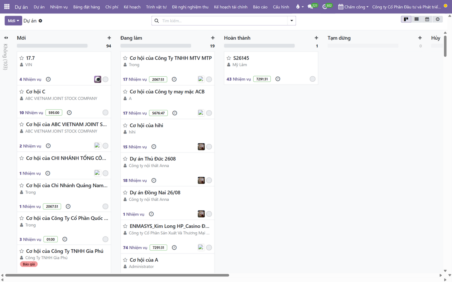Screen dimensions: 452x282
Task: Click the Đang làm column progress bar
Action: (x=156, y=46)
